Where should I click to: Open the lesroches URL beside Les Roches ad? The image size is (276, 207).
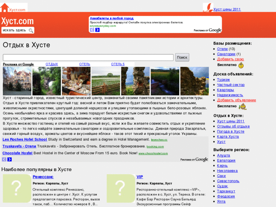pos(159,140)
